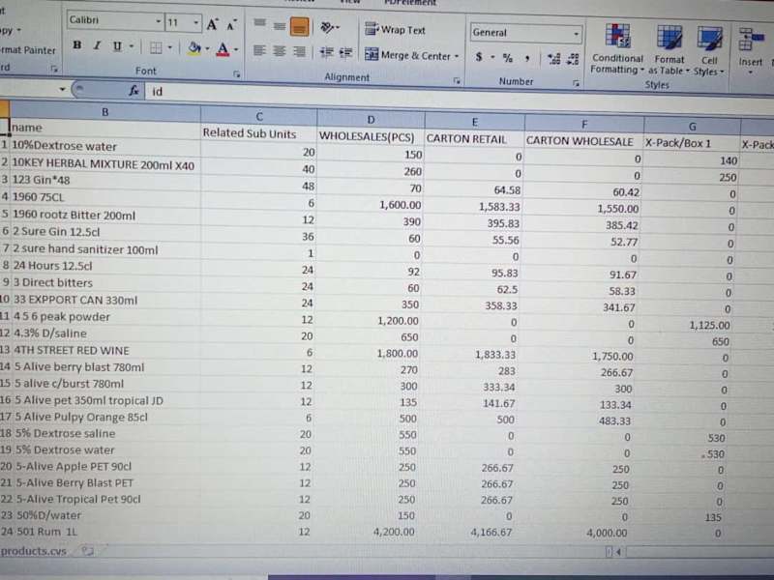Screen dimensions: 774x580
Task: Apply bold formatting with the B button
Action: [77, 45]
